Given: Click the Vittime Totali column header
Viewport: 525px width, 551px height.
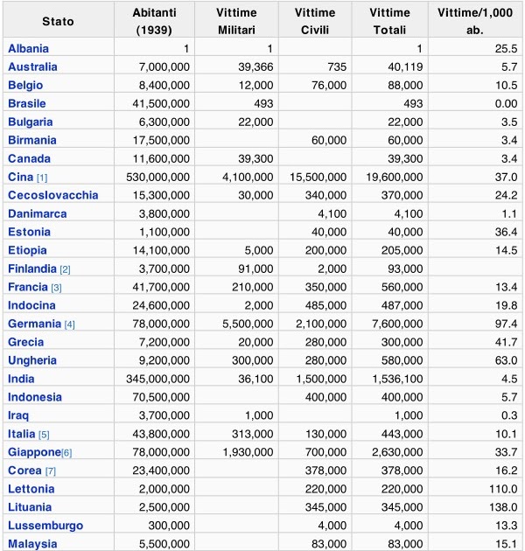Looking at the screenshot, I should point(389,19).
